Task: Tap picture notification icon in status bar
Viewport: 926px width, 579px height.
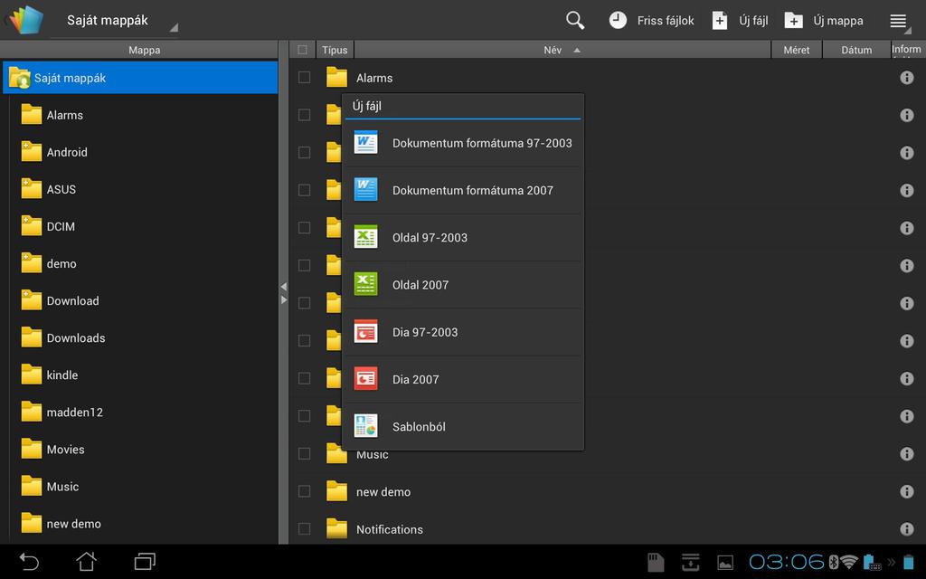Action: [725, 563]
